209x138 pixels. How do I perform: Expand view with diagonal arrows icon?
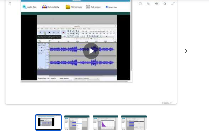tap(173, 3)
